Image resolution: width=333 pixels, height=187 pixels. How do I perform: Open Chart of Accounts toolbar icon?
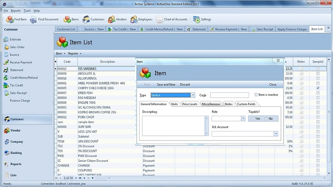point(172,19)
